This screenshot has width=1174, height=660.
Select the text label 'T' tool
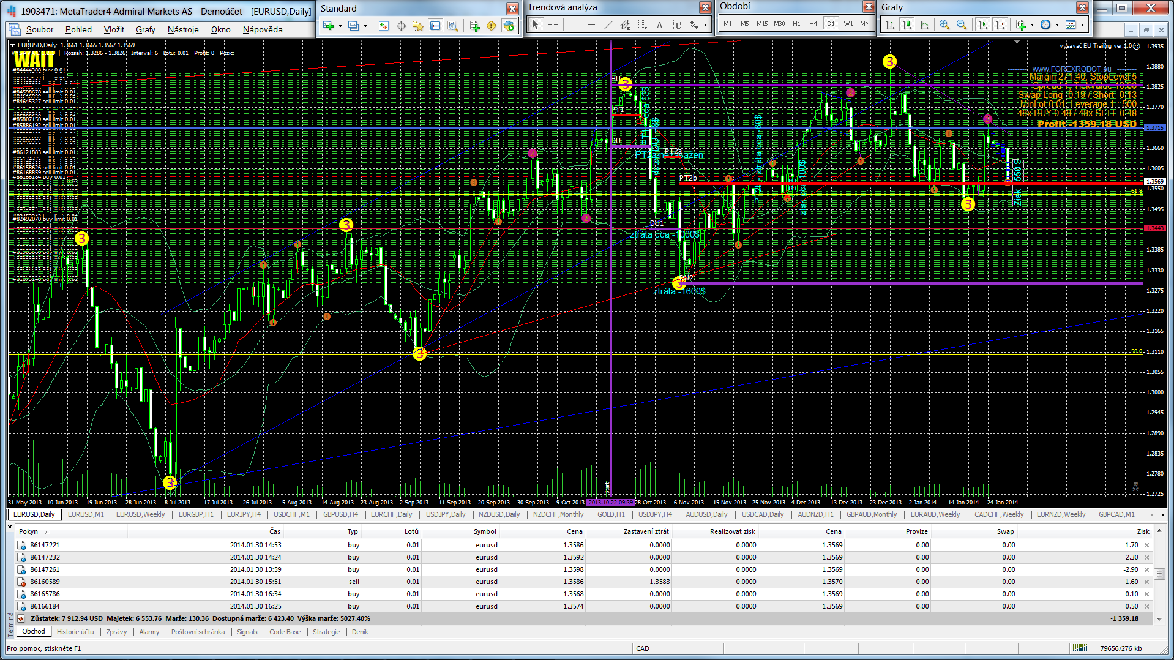(x=676, y=24)
